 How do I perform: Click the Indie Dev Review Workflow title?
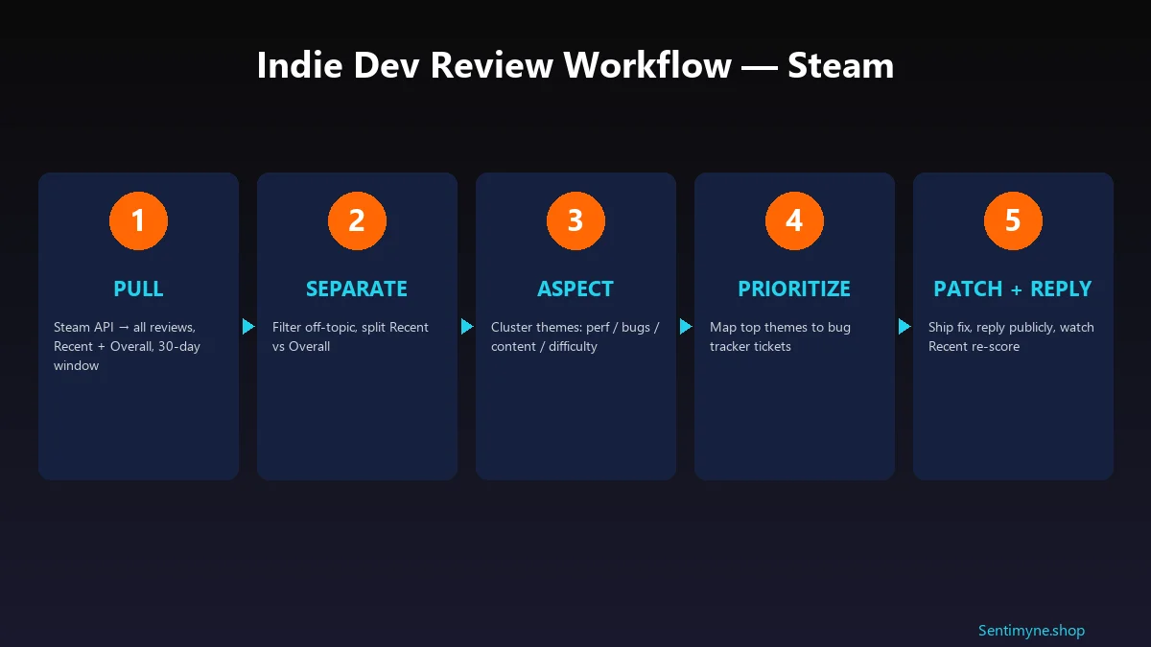575,65
